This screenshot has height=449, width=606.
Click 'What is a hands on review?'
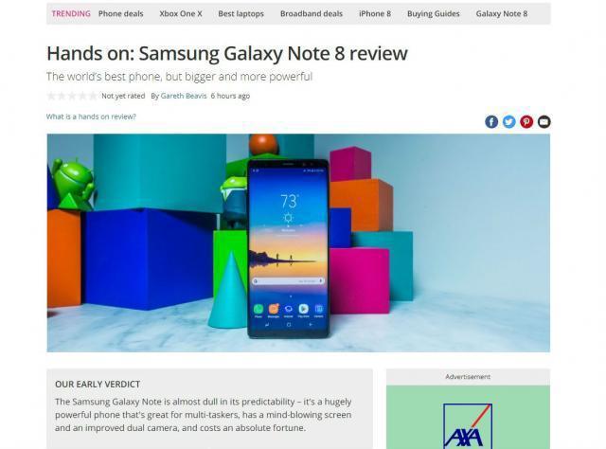tap(91, 117)
